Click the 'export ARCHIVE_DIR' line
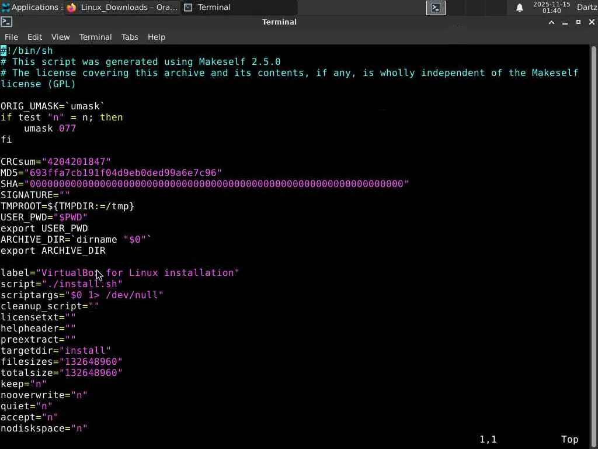 (x=53, y=250)
